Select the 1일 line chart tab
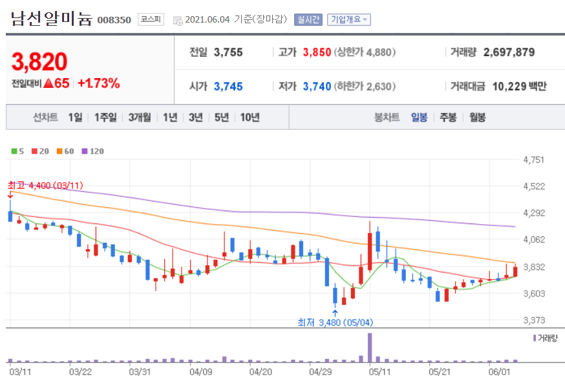This screenshot has height=381, width=565. (x=75, y=118)
